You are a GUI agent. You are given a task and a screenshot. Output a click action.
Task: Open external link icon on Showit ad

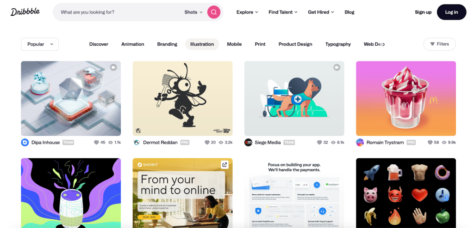tap(225, 165)
